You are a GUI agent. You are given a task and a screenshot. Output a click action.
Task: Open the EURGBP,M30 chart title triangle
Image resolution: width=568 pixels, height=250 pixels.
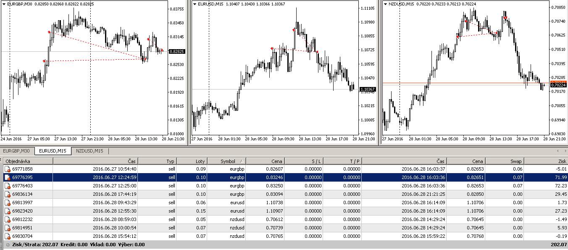click(4, 4)
